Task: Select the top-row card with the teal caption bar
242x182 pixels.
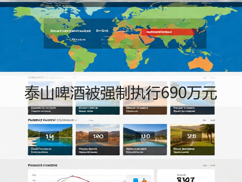Action: point(98,98)
